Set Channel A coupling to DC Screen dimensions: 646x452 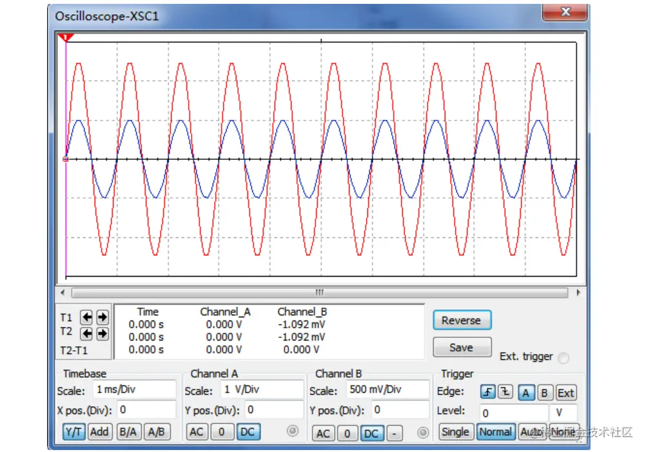[248, 432]
